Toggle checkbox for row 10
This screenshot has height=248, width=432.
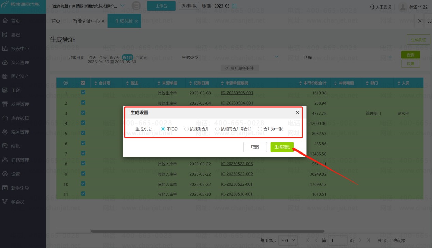click(83, 184)
